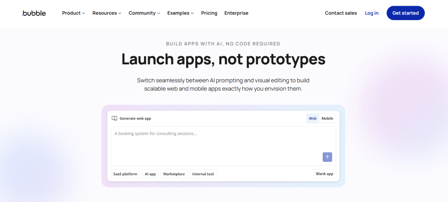The width and height of the screenshot is (448, 202).
Task: Click the Log in link
Action: pos(371,13)
